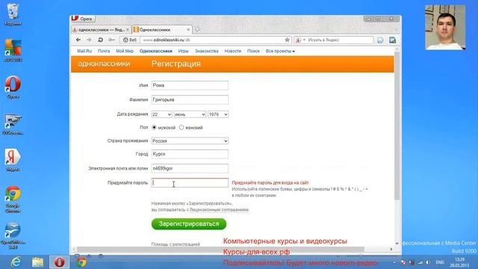Click the horizontal page scrollbar
Image resolution: width=478 pixels, height=269 pixels.
point(221,249)
